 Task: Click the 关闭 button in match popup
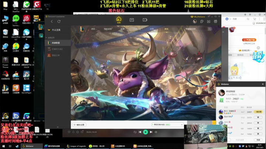258,140
